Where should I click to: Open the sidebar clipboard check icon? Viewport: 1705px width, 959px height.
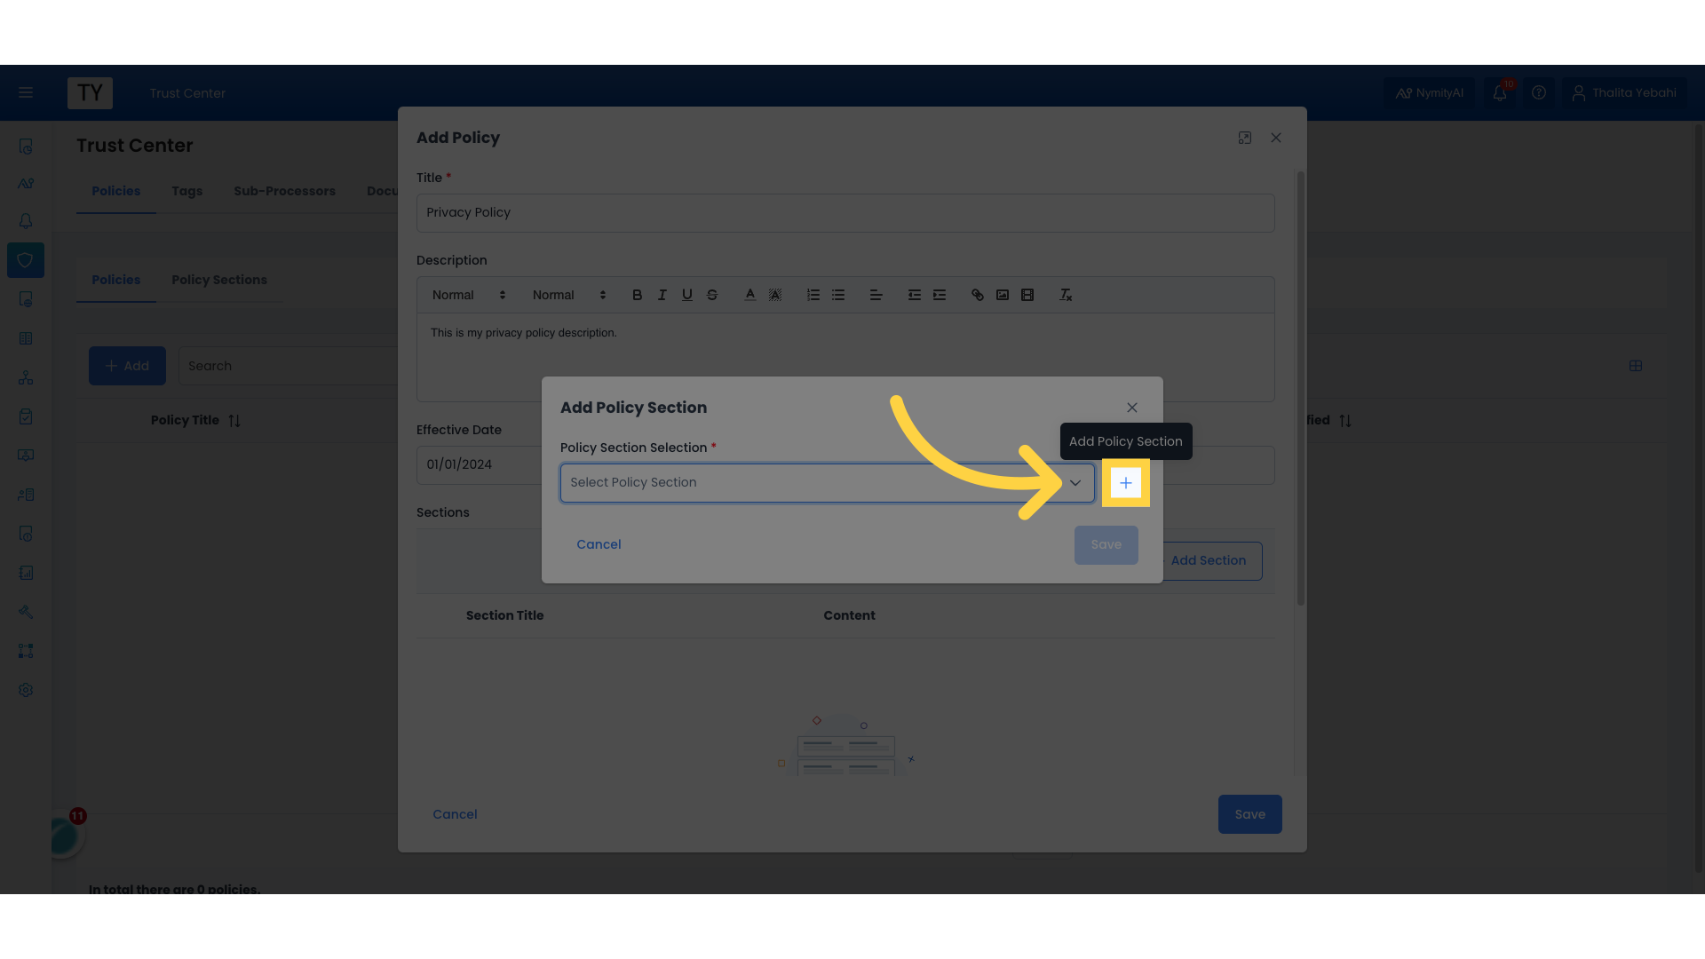click(26, 416)
